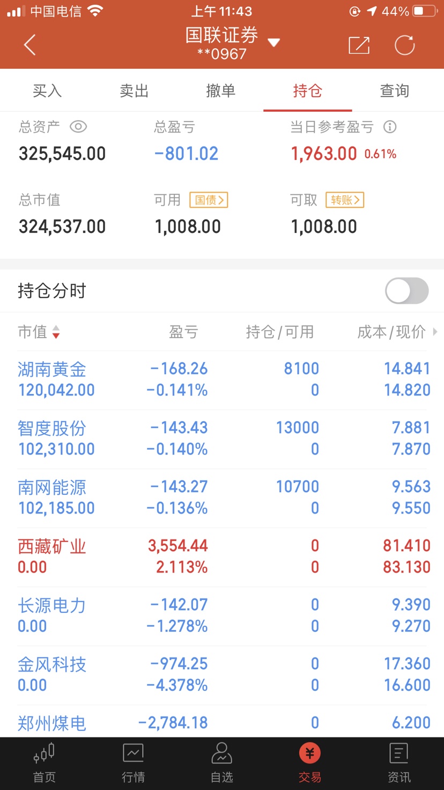Image resolution: width=444 pixels, height=790 pixels.
Task: Switch to the 卖出 tab
Action: point(134,91)
